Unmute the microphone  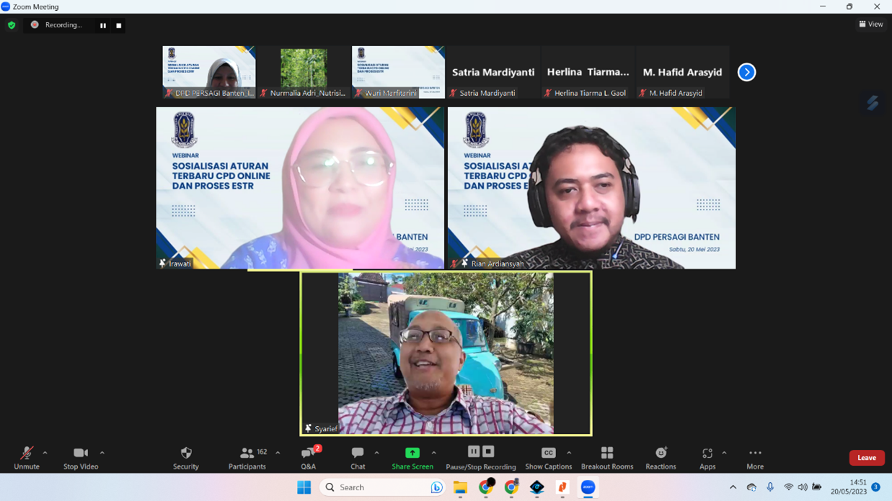[x=27, y=458]
